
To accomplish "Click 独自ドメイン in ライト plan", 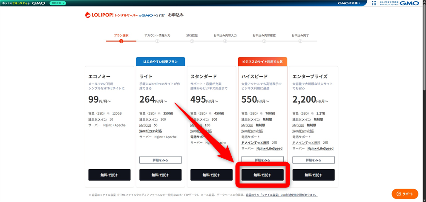I will click(x=149, y=119).
